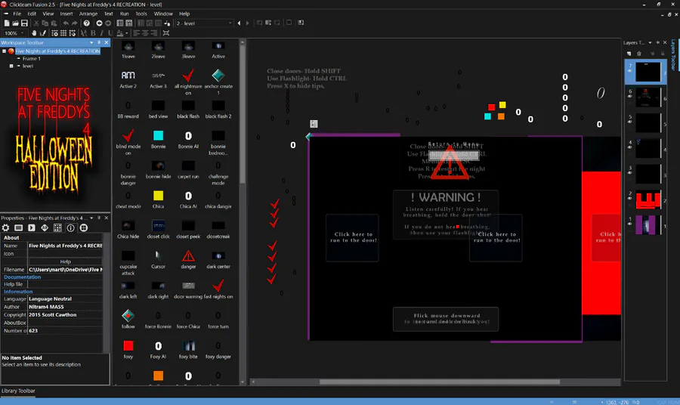This screenshot has height=405, width=680.
Task: Open the About info tab in Properties
Action: [71, 227]
